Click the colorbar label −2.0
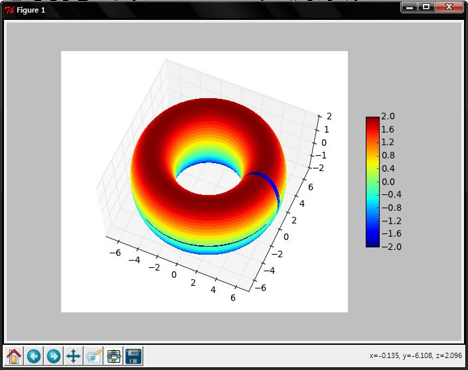468x370 pixels. 391,247
